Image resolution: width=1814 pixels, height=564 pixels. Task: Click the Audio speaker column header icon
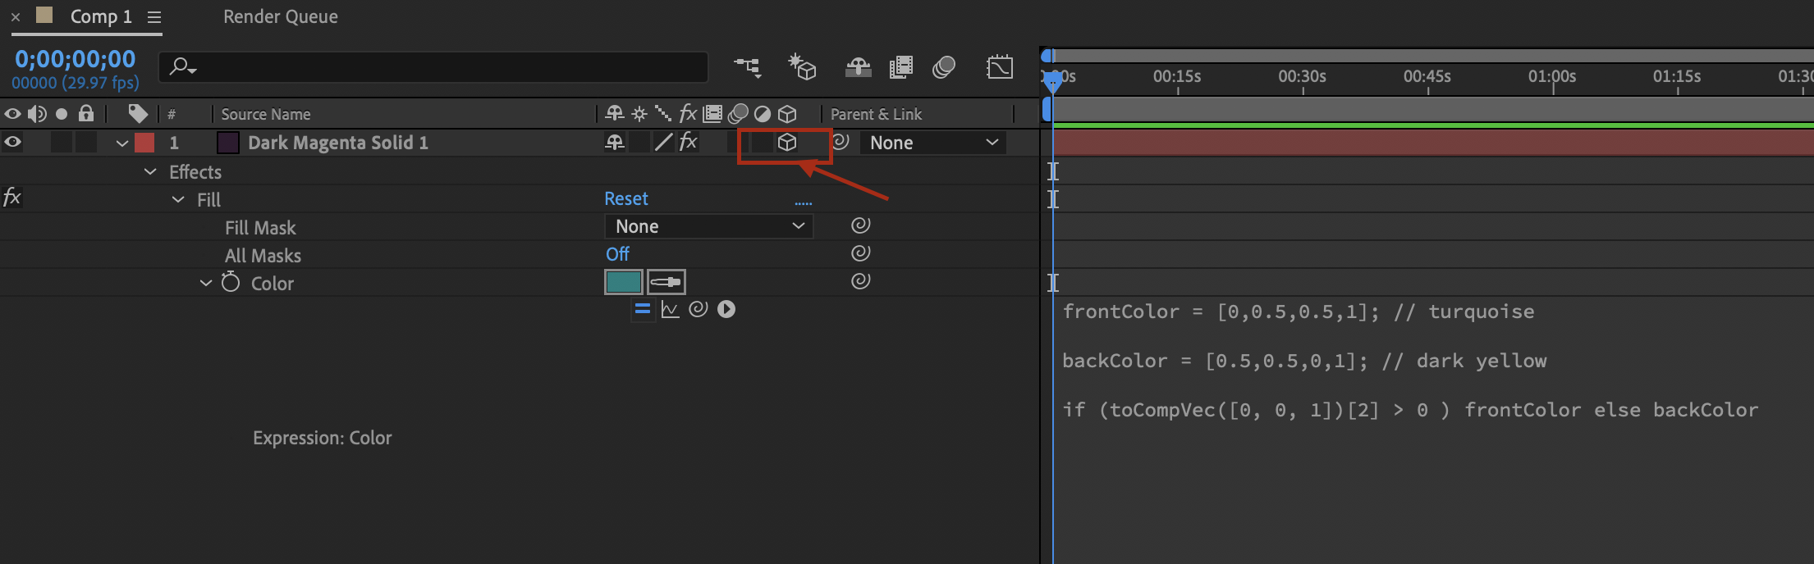[x=37, y=113]
